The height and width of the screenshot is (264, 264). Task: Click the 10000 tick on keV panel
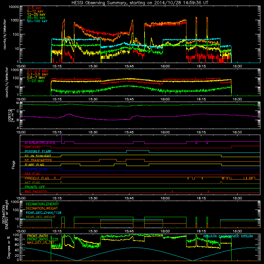click(x=14, y=7)
